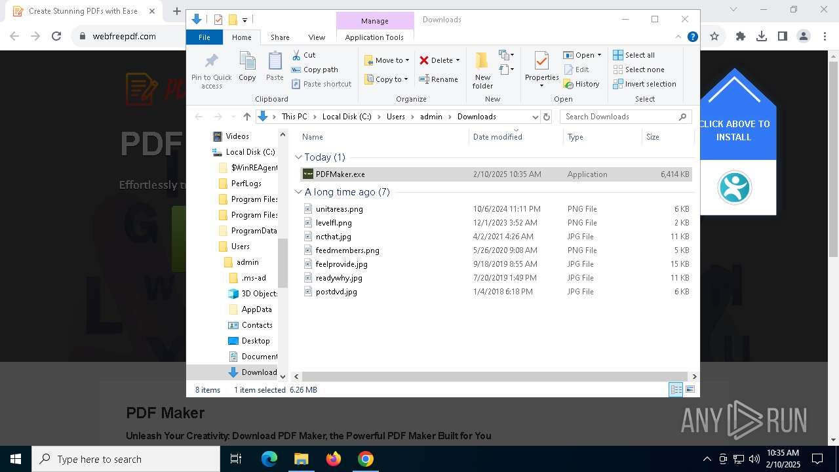Screen dimensions: 839x472
Task: Switch to Share tab
Action: pyautogui.click(x=280, y=37)
